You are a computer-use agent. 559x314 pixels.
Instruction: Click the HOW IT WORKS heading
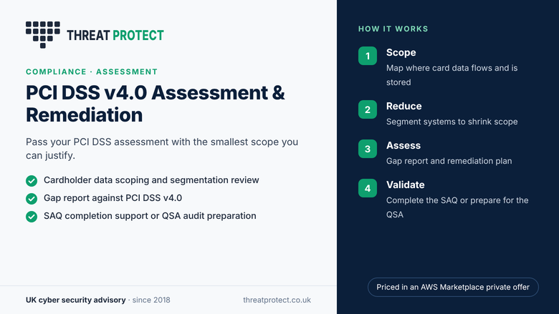click(x=393, y=29)
